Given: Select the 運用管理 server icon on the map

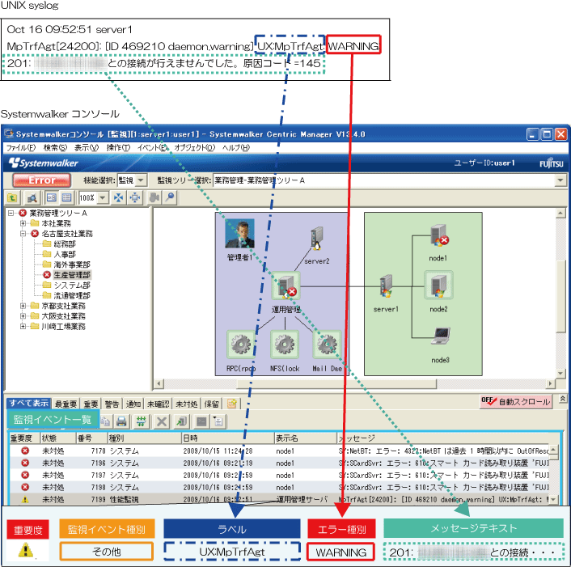Looking at the screenshot, I should (286, 286).
